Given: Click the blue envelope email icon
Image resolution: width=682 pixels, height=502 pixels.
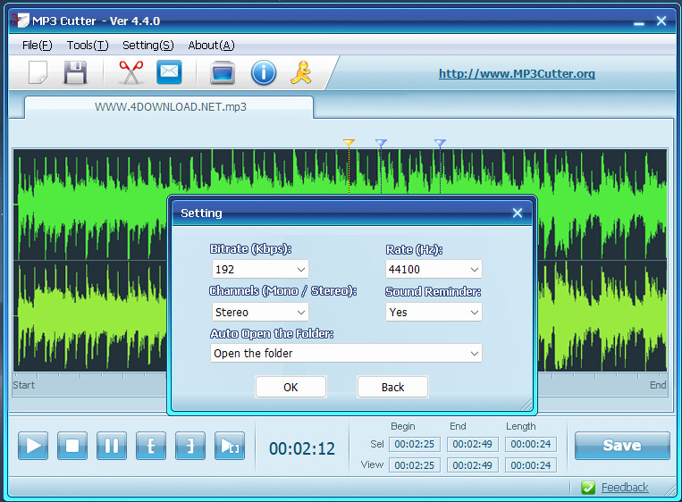Looking at the screenshot, I should [x=169, y=73].
